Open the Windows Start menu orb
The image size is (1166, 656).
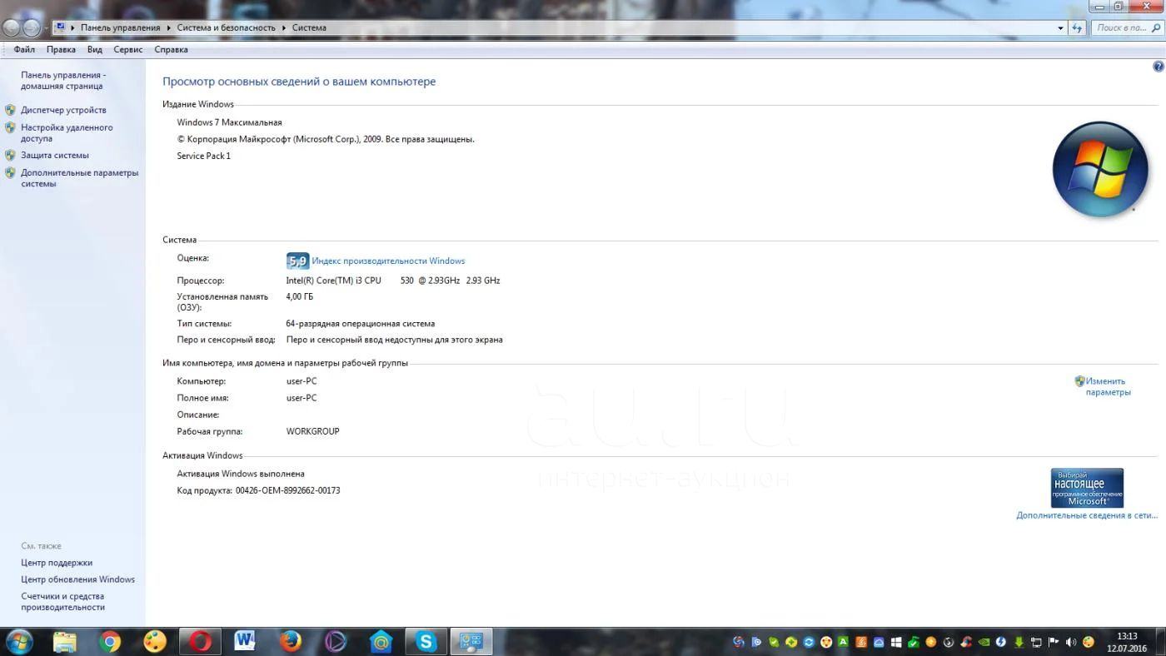tap(18, 642)
